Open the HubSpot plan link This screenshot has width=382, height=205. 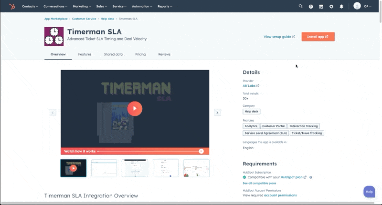293,177
